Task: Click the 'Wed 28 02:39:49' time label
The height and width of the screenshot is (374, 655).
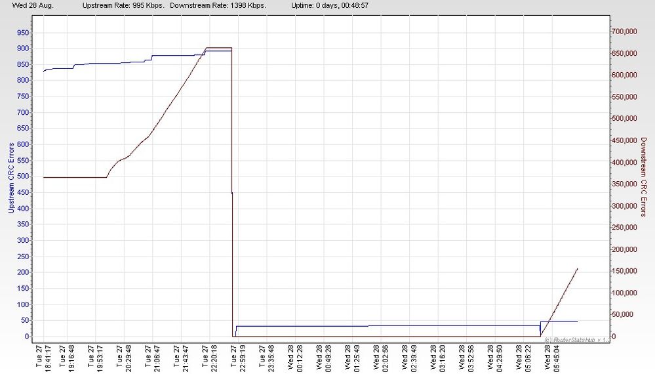Action: 409,358
